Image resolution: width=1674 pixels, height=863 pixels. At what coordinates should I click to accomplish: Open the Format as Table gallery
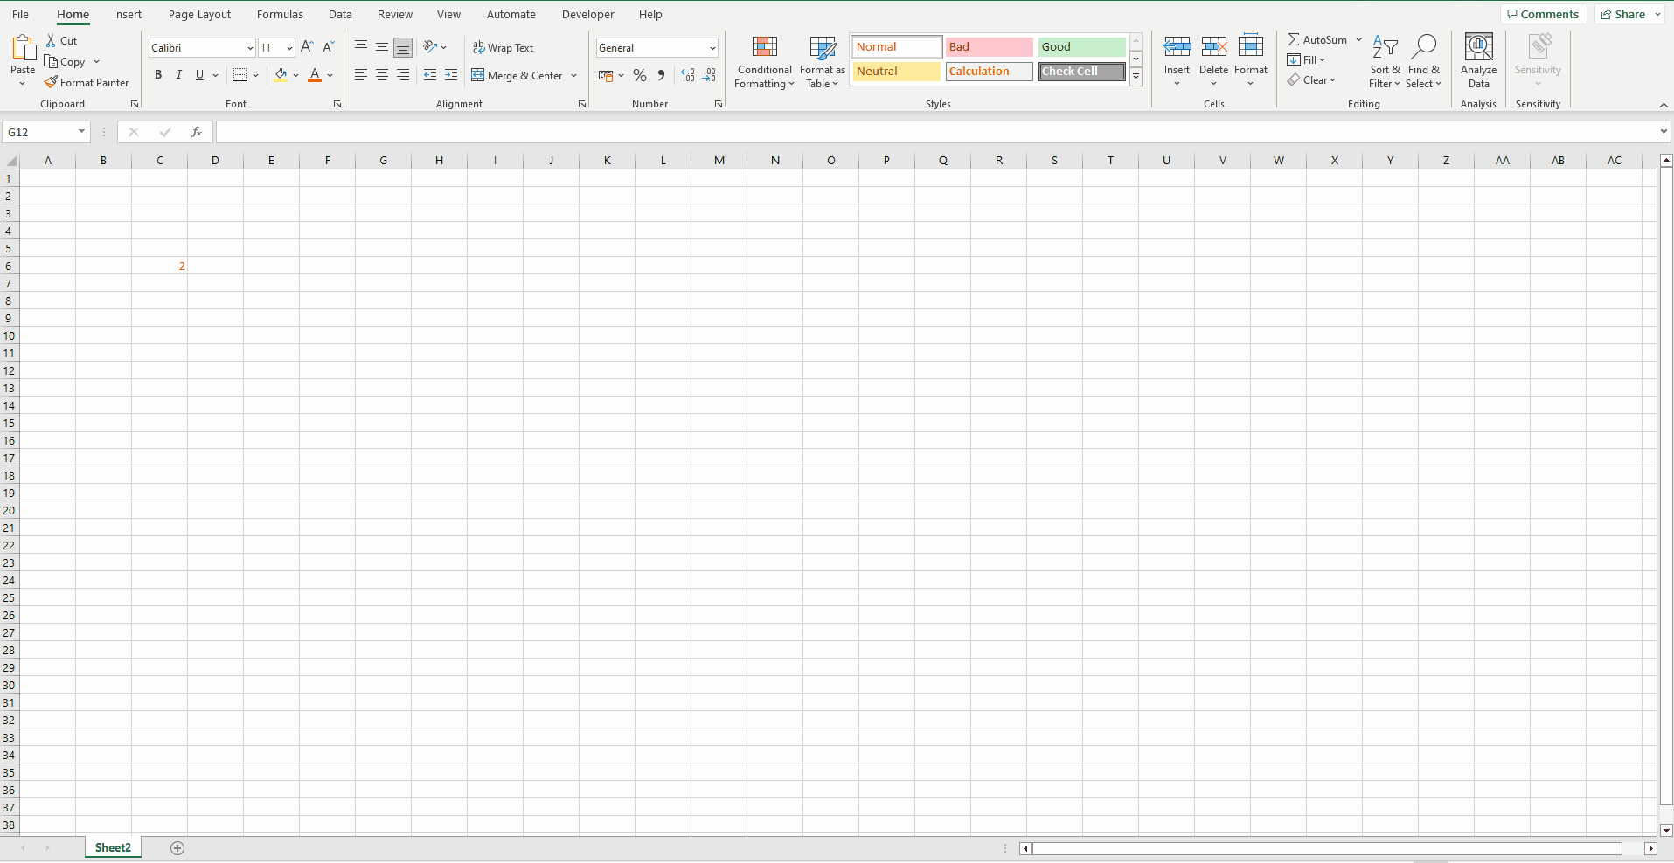coord(822,62)
